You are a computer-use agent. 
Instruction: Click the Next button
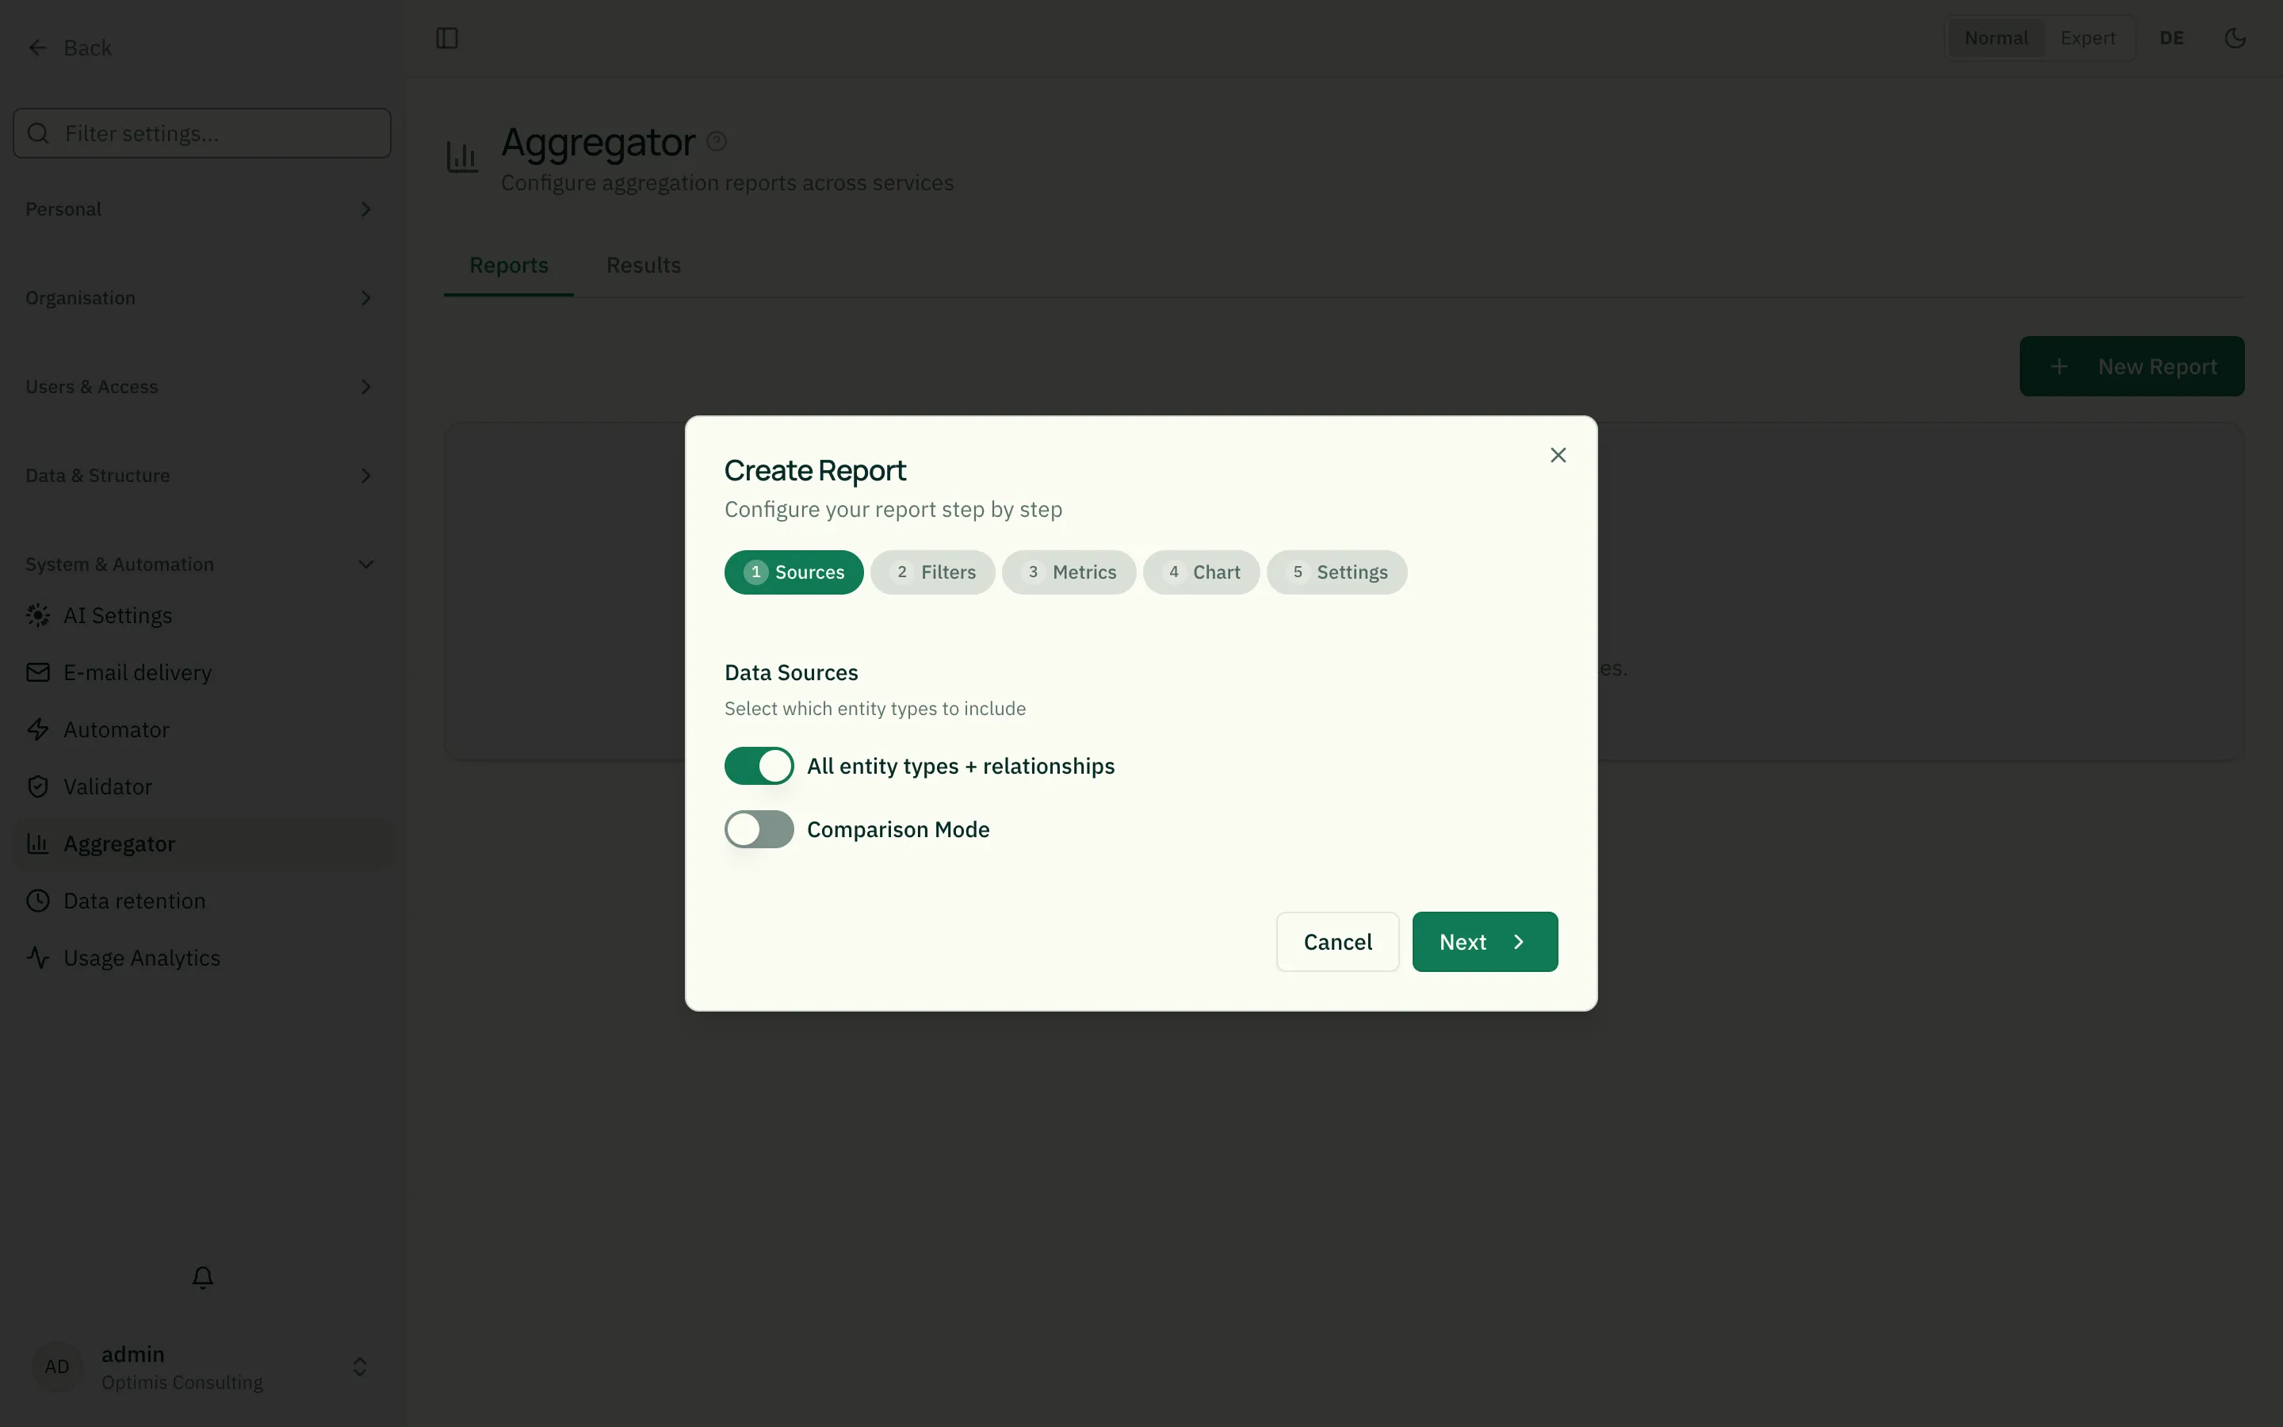[x=1485, y=942]
